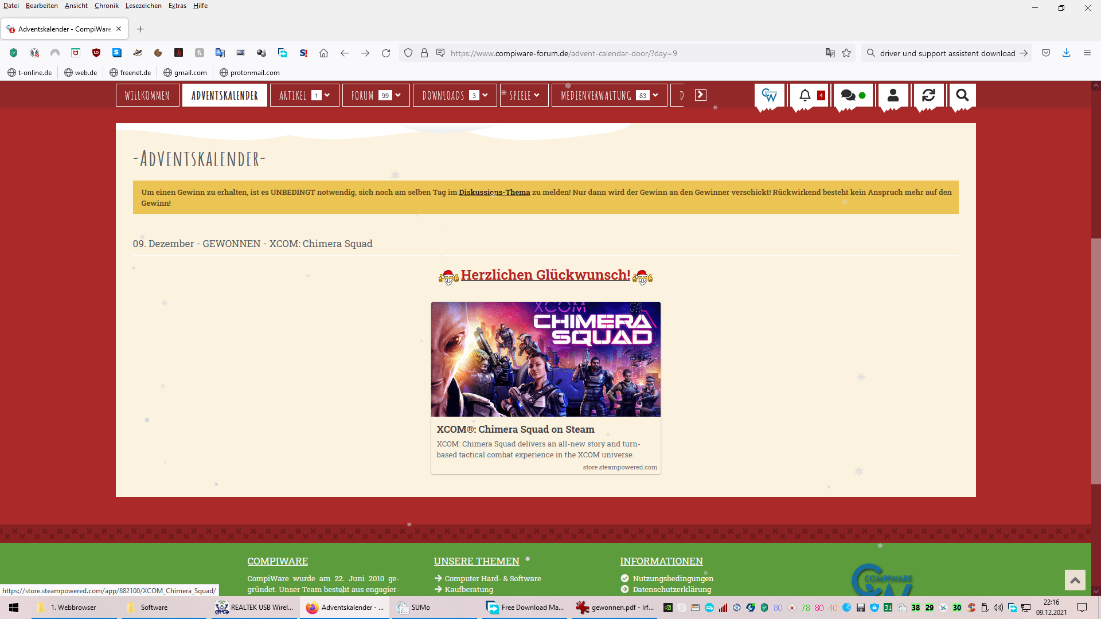Select the Adventskalender nav item

pyautogui.click(x=225, y=95)
